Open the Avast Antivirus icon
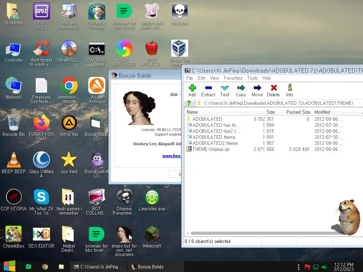 pyautogui.click(x=96, y=90)
